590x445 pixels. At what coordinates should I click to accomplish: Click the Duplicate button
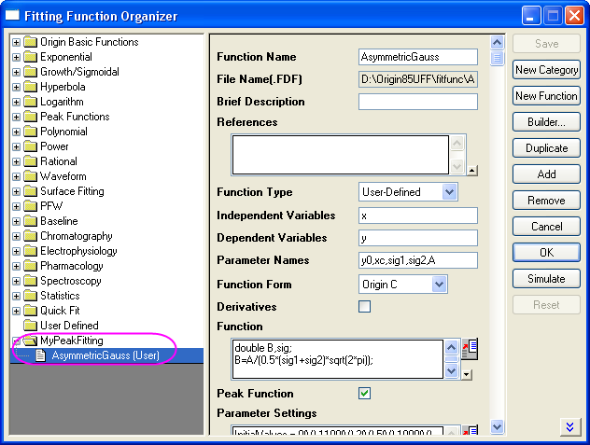(546, 148)
